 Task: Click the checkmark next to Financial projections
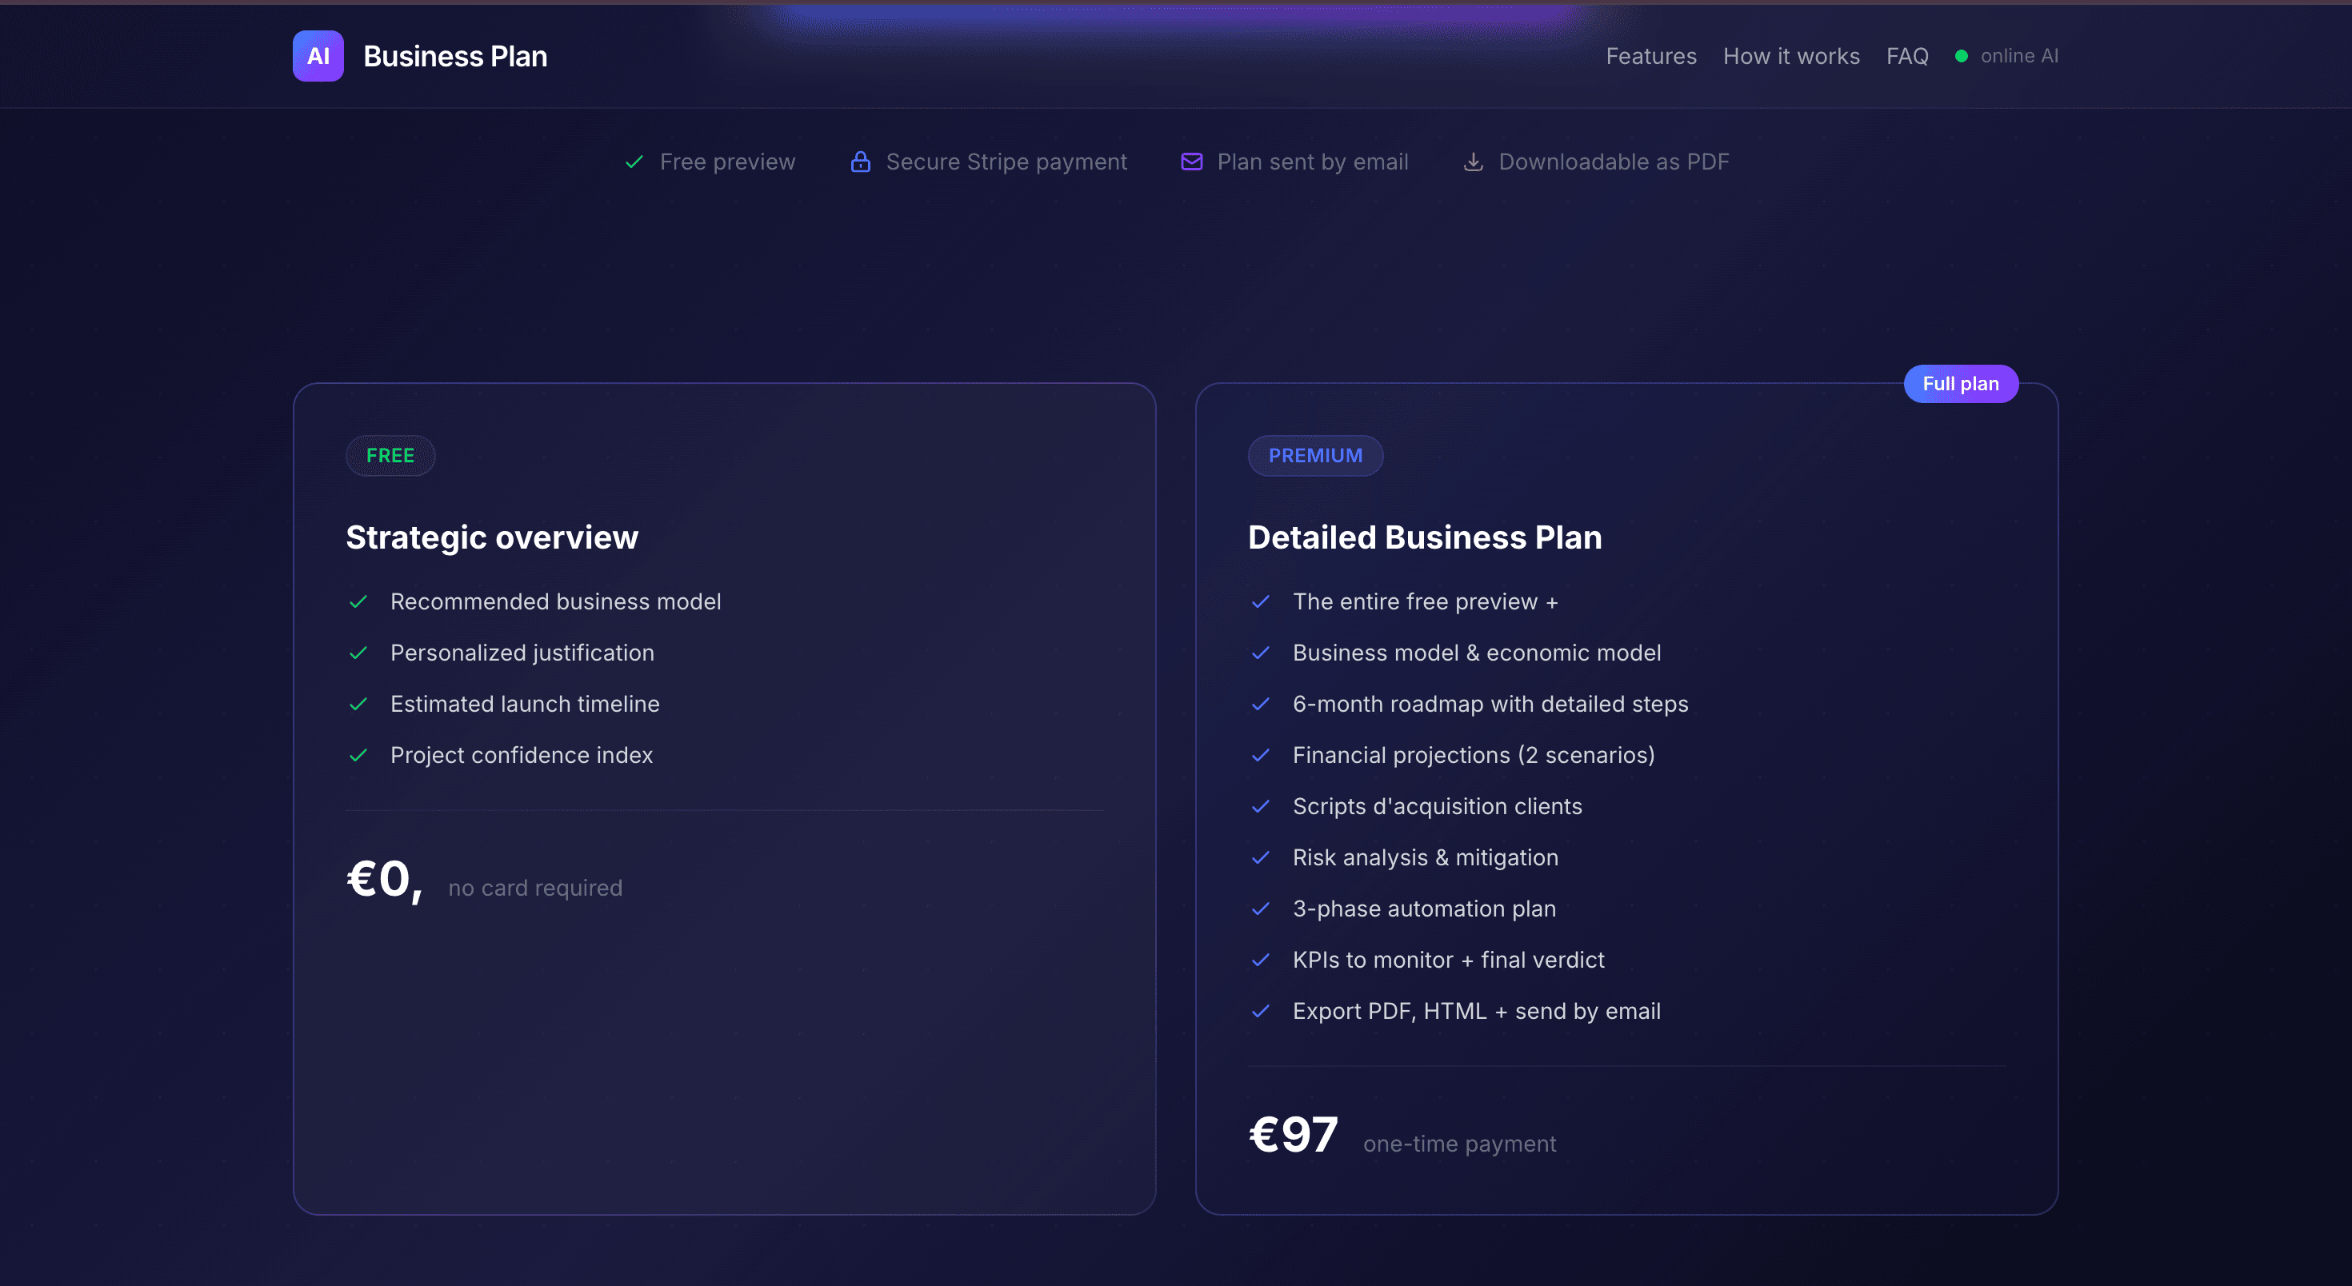(1261, 756)
